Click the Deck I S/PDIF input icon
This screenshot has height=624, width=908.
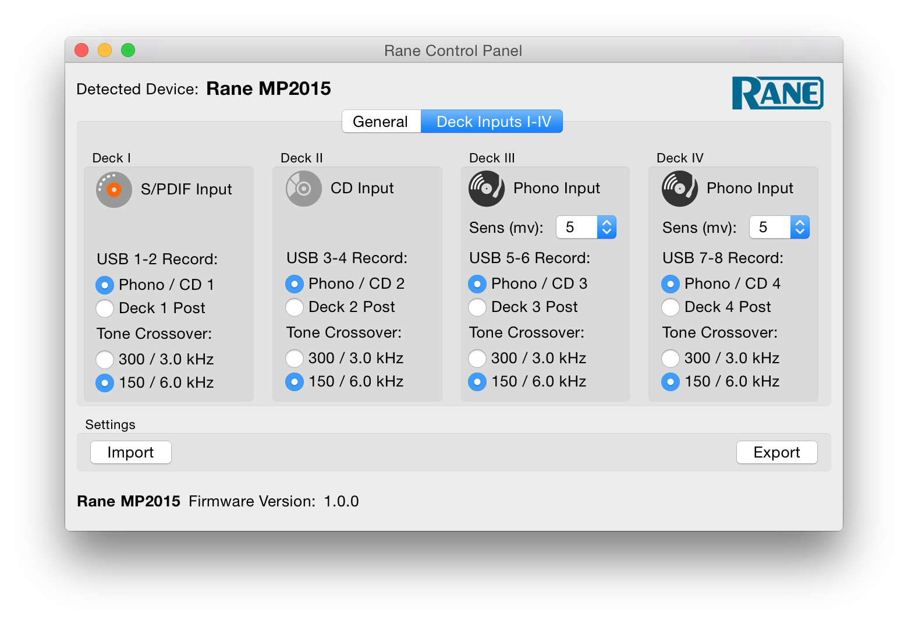click(114, 190)
